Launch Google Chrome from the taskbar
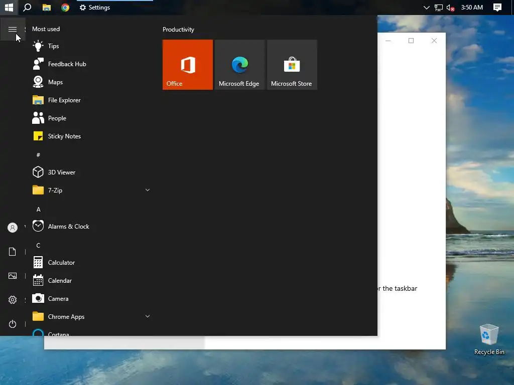The height and width of the screenshot is (385, 514). point(65,7)
